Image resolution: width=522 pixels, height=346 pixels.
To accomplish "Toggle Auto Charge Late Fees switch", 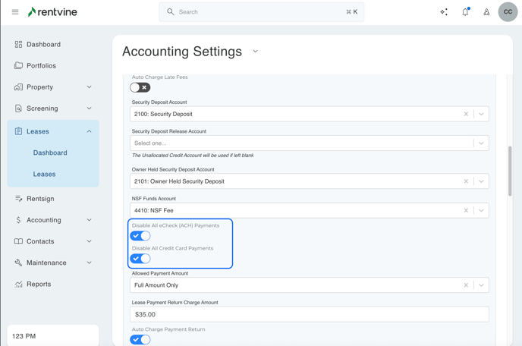I will pyautogui.click(x=140, y=87).
